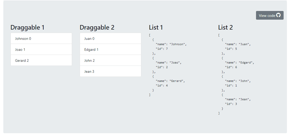Click the Joao 1 draggable item

pyautogui.click(x=41, y=50)
